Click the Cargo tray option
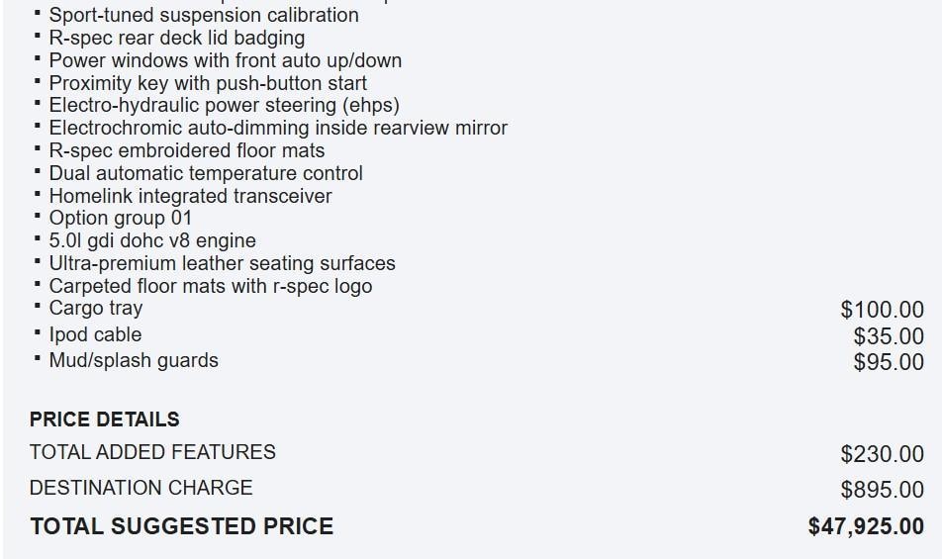The width and height of the screenshot is (942, 559). click(x=96, y=309)
